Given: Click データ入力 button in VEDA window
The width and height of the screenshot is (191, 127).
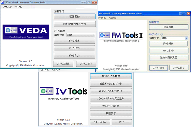Looking at the screenshot, I should pos(74,56).
